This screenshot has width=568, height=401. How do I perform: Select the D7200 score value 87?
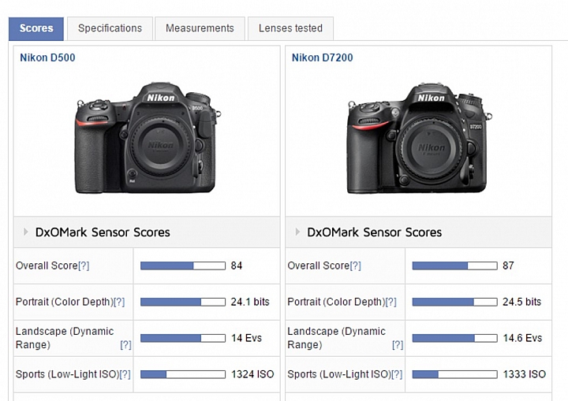(508, 265)
